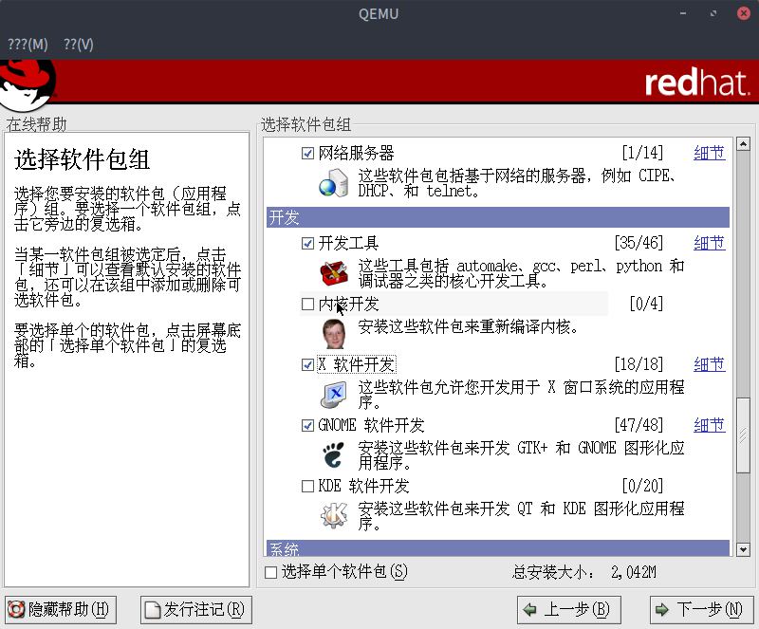Click the [18/18] package count
The height and width of the screenshot is (629, 759).
click(x=639, y=364)
